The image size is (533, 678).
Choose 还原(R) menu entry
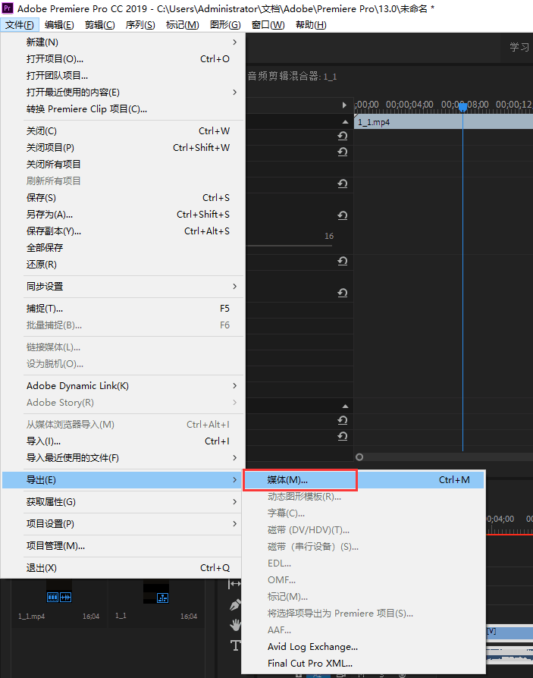point(122,264)
